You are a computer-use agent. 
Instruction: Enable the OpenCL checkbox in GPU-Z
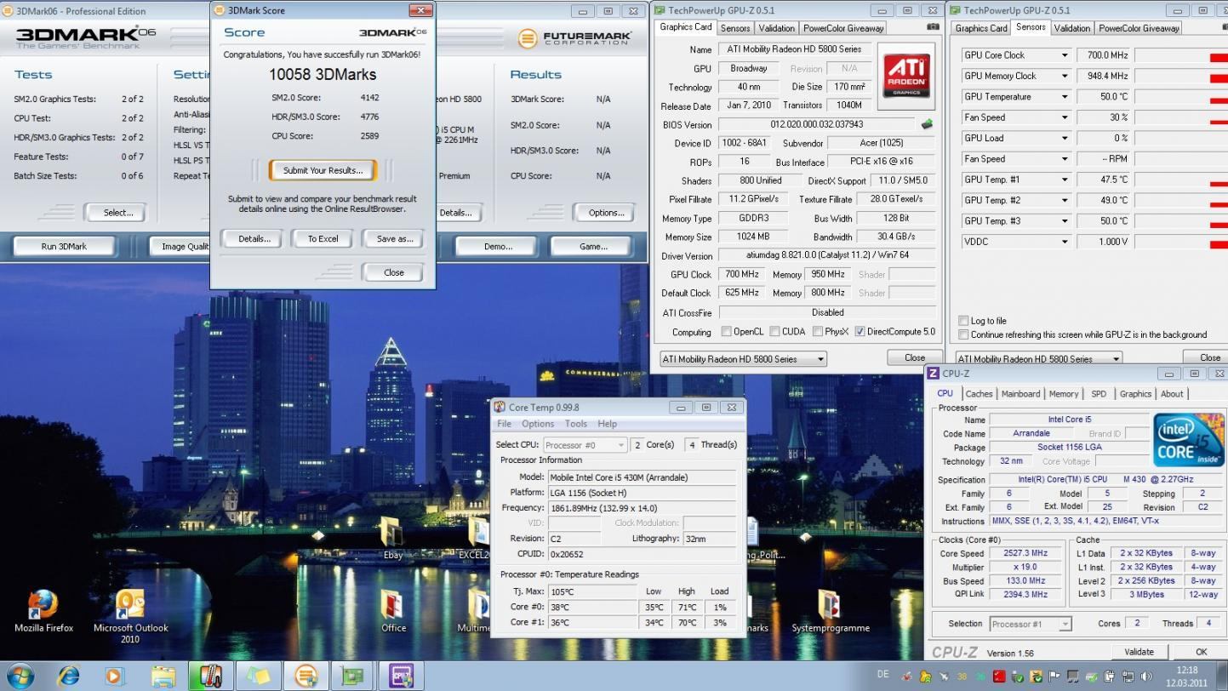pyautogui.click(x=726, y=332)
